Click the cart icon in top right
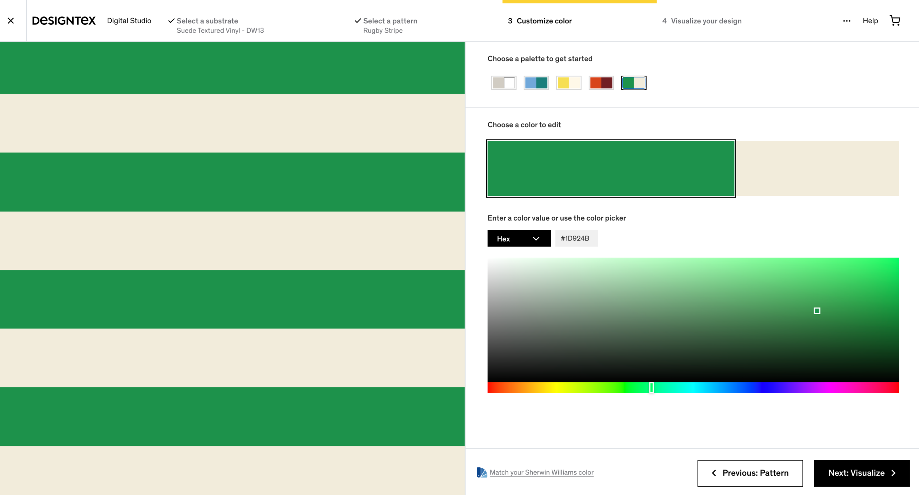This screenshot has width=919, height=495. coord(895,20)
